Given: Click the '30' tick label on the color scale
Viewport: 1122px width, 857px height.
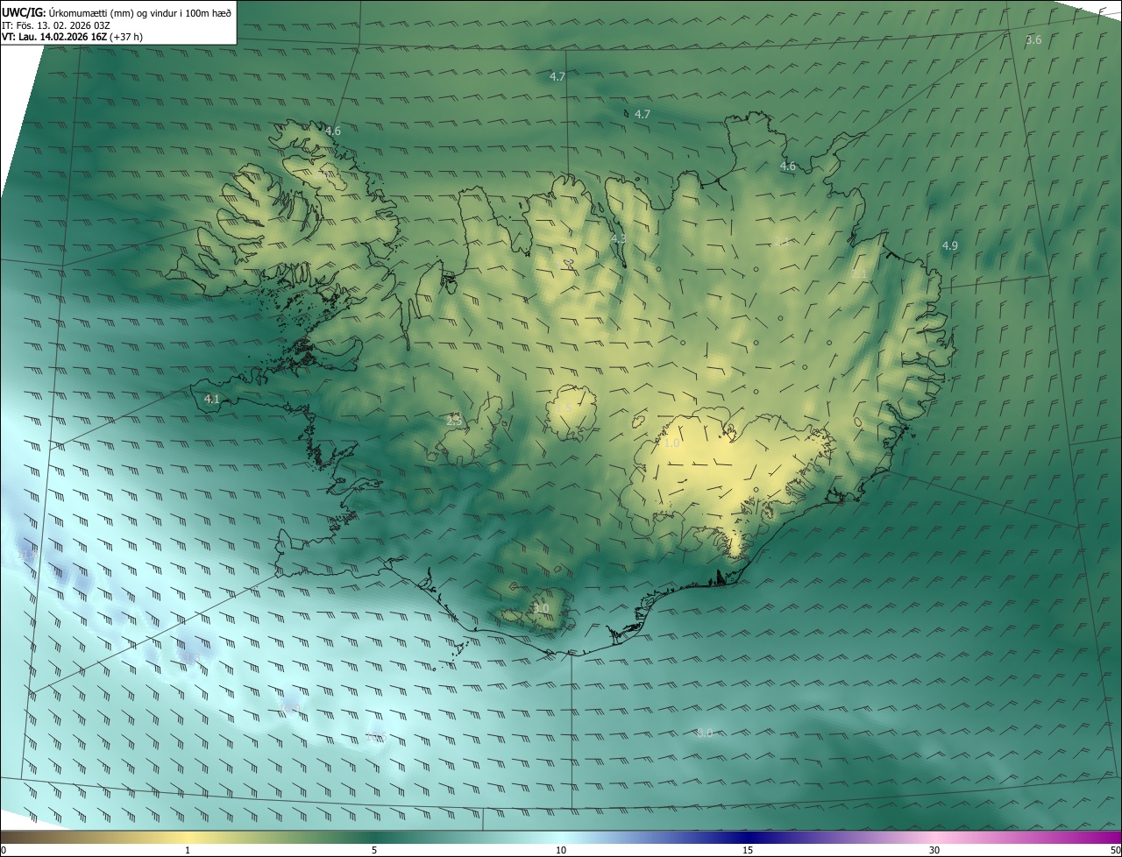Looking at the screenshot, I should click(934, 850).
